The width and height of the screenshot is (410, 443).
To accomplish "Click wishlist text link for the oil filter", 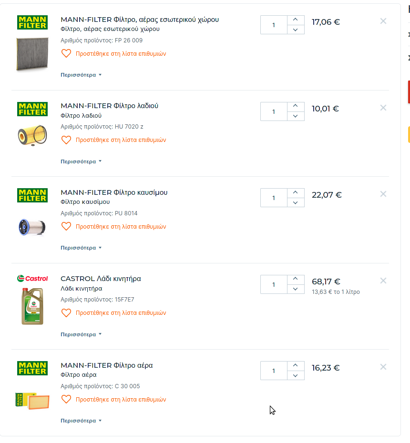I will pyautogui.click(x=121, y=140).
